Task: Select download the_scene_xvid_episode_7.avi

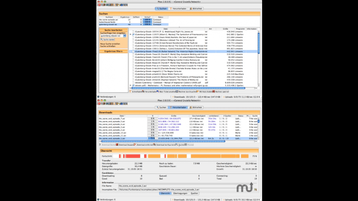Action: point(178,119)
